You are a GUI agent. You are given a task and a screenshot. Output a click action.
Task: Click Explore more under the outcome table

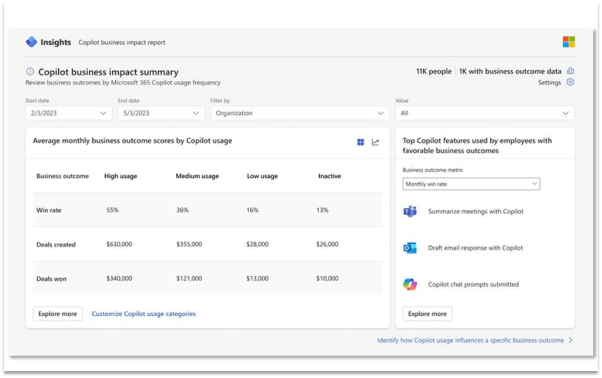click(58, 314)
